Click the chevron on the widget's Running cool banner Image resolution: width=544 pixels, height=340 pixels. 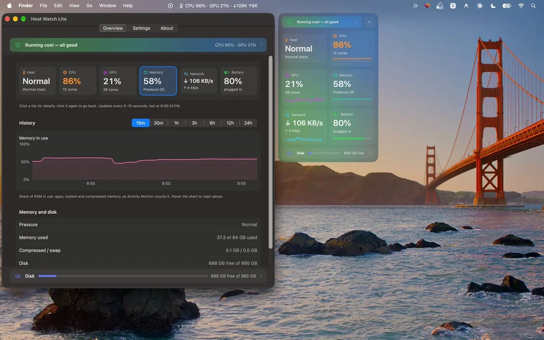tap(356, 22)
